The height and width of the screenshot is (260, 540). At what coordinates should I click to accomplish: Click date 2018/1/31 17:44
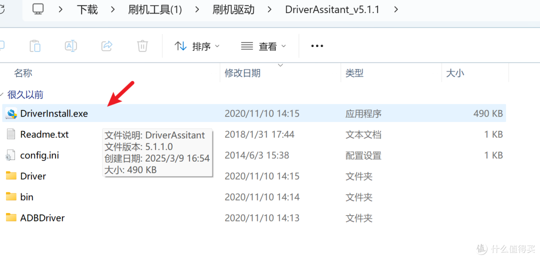coord(259,134)
